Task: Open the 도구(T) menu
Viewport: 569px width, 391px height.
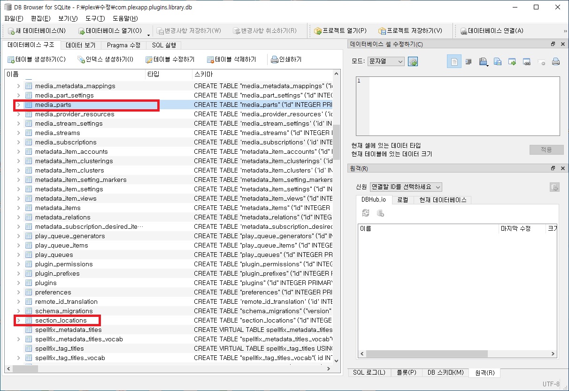Action: pos(95,18)
